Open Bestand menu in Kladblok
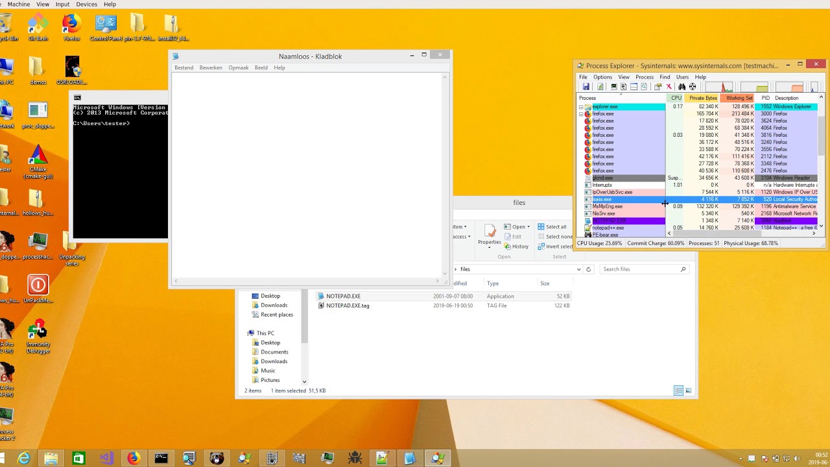Image resolution: width=830 pixels, height=467 pixels. [184, 67]
